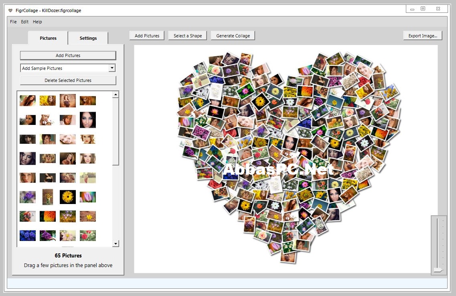Click the thumbnail list scroll down arrow
Viewport: 456px width, 296px height.
pos(116,243)
